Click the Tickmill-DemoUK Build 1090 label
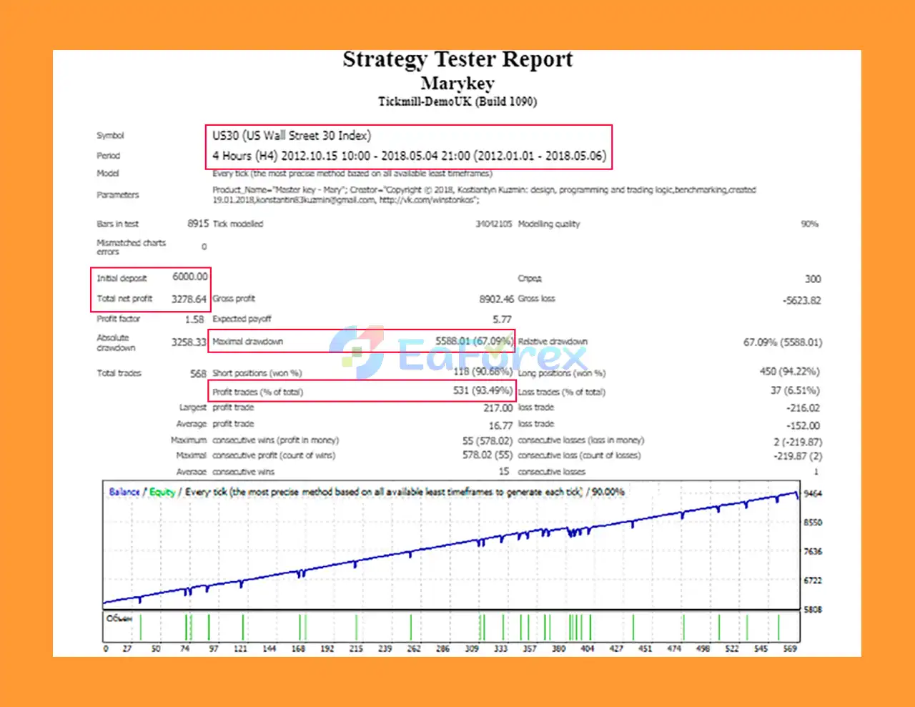 (457, 101)
